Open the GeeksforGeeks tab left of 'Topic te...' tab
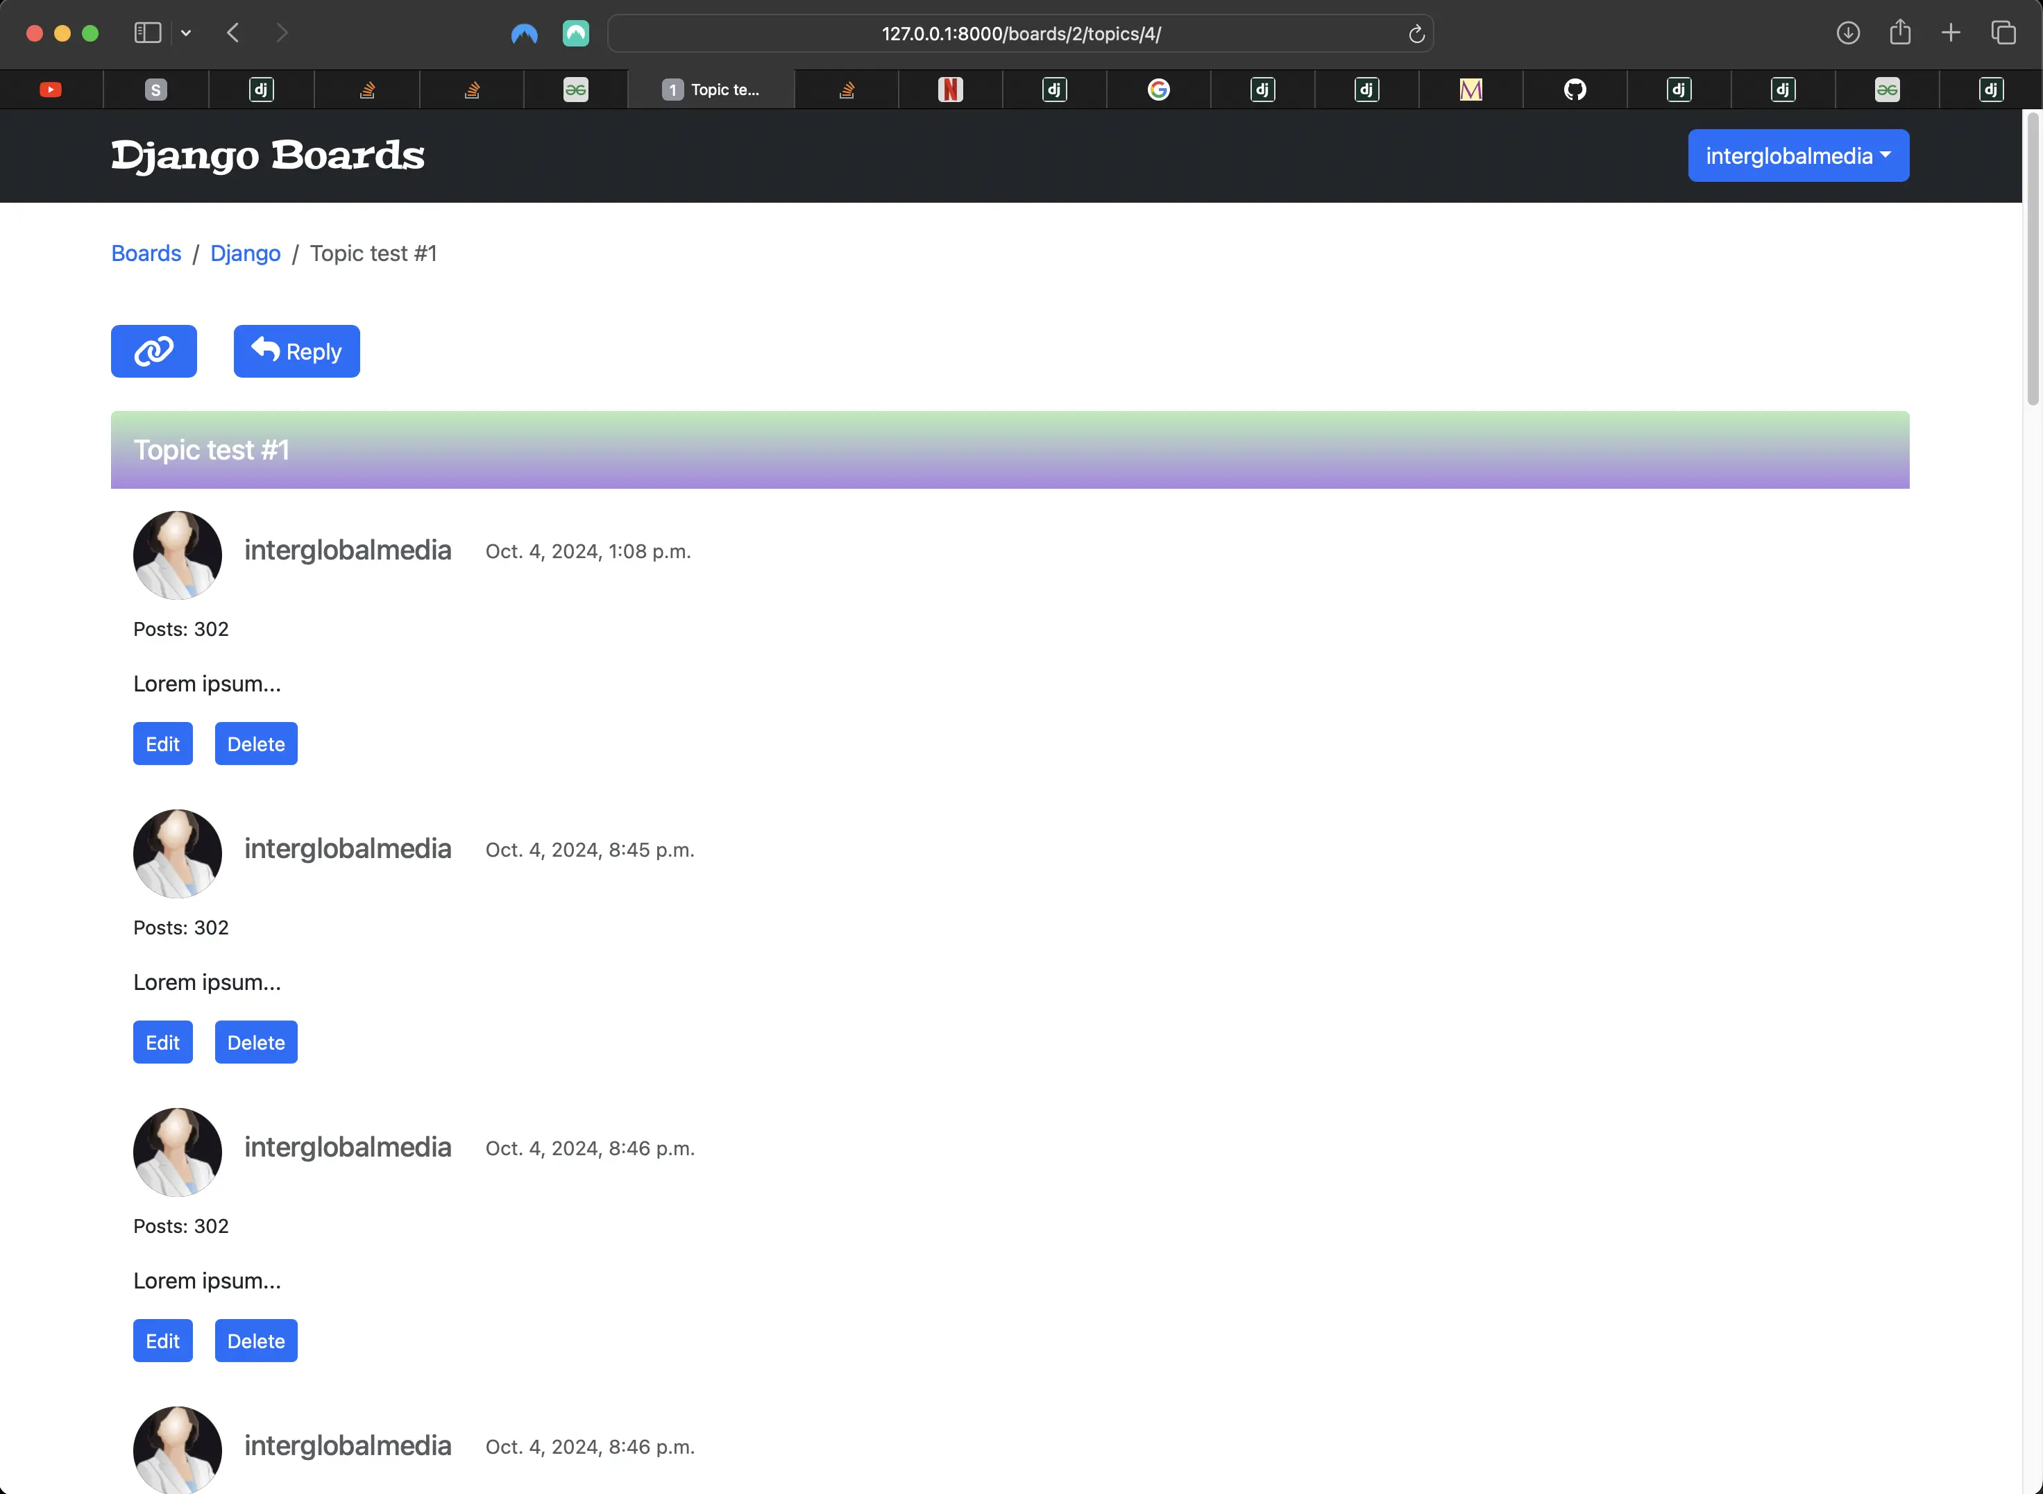Viewport: 2043px width, 1494px height. [576, 90]
